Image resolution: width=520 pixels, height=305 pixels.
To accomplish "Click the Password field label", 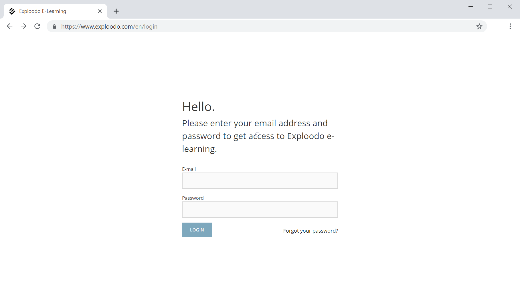I will point(193,198).
